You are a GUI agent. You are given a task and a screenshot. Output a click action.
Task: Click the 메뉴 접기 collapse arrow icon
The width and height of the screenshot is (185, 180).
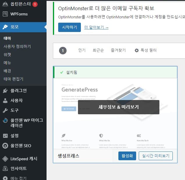[5, 178]
